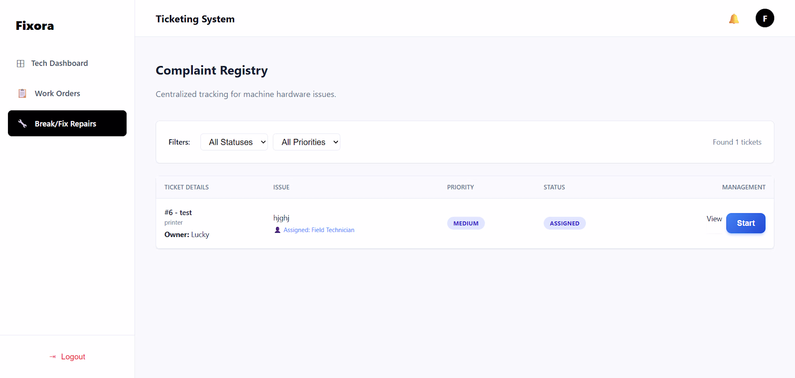This screenshot has height=378, width=795.
Task: Open the All Statuses dropdown
Action: [234, 142]
